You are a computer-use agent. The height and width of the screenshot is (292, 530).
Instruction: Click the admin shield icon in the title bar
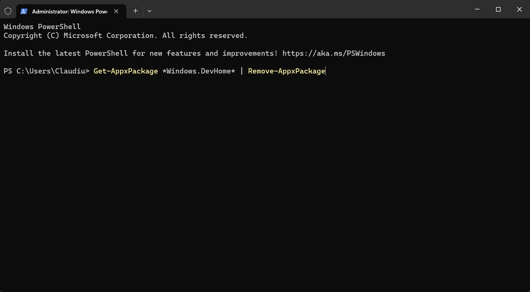pos(8,11)
